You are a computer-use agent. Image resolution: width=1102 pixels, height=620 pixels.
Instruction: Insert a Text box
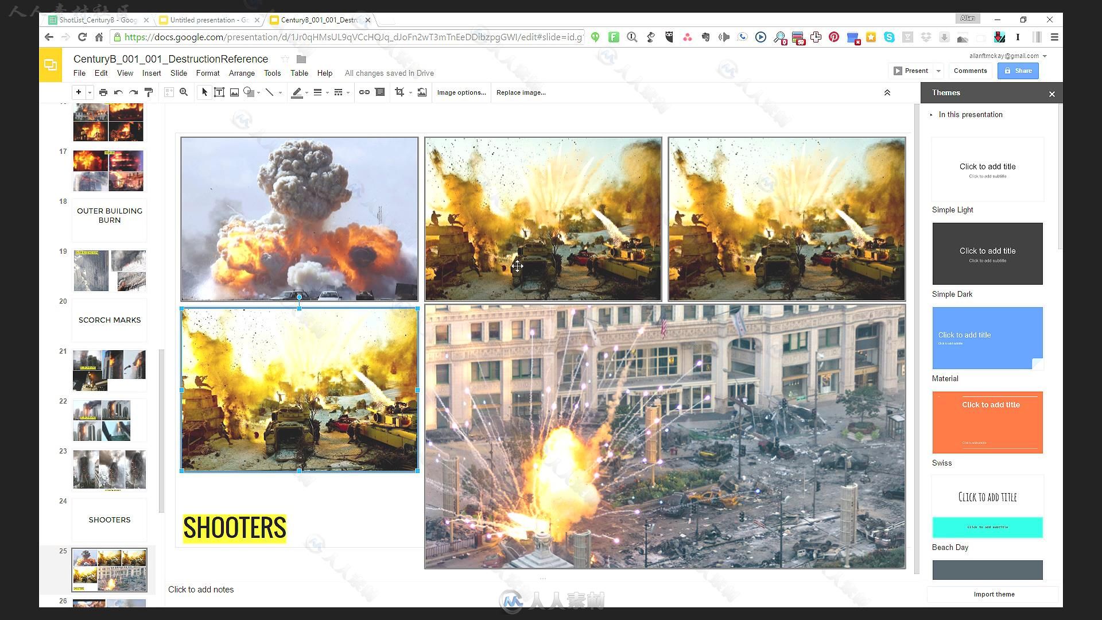pos(219,92)
